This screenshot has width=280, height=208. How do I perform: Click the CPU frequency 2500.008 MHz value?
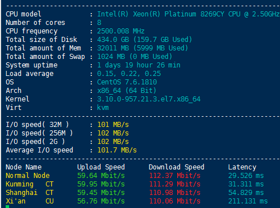121,31
